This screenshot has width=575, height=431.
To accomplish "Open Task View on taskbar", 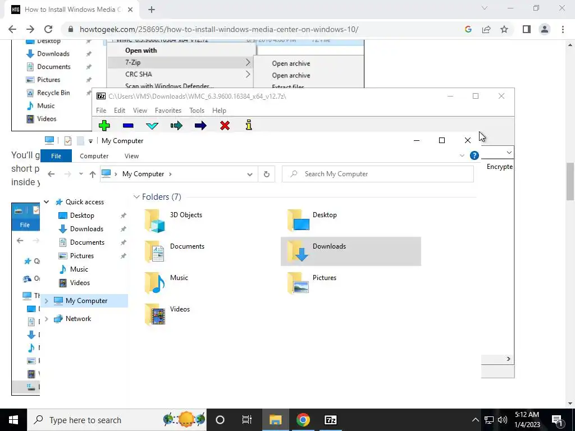I will click(x=247, y=420).
